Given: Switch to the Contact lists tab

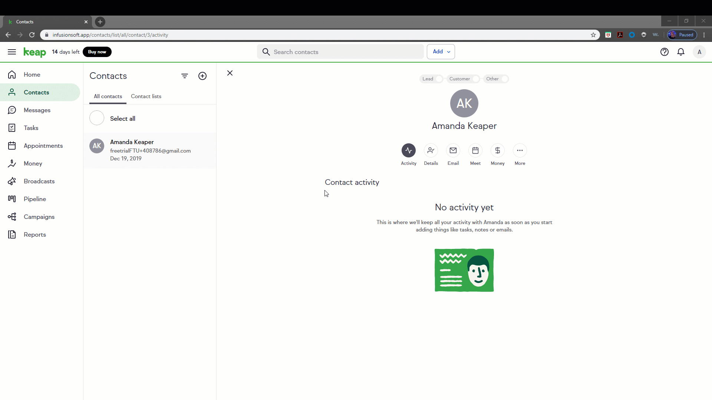Looking at the screenshot, I should tap(146, 96).
